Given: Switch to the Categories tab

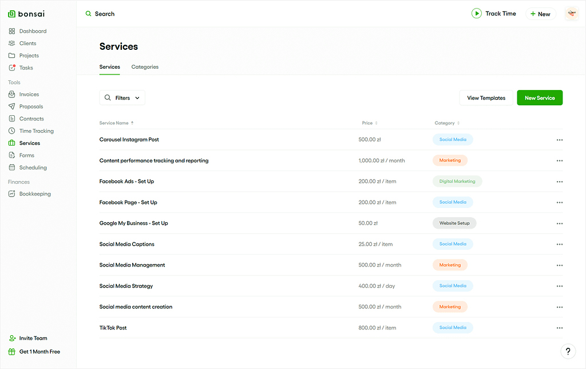Looking at the screenshot, I should (x=145, y=67).
